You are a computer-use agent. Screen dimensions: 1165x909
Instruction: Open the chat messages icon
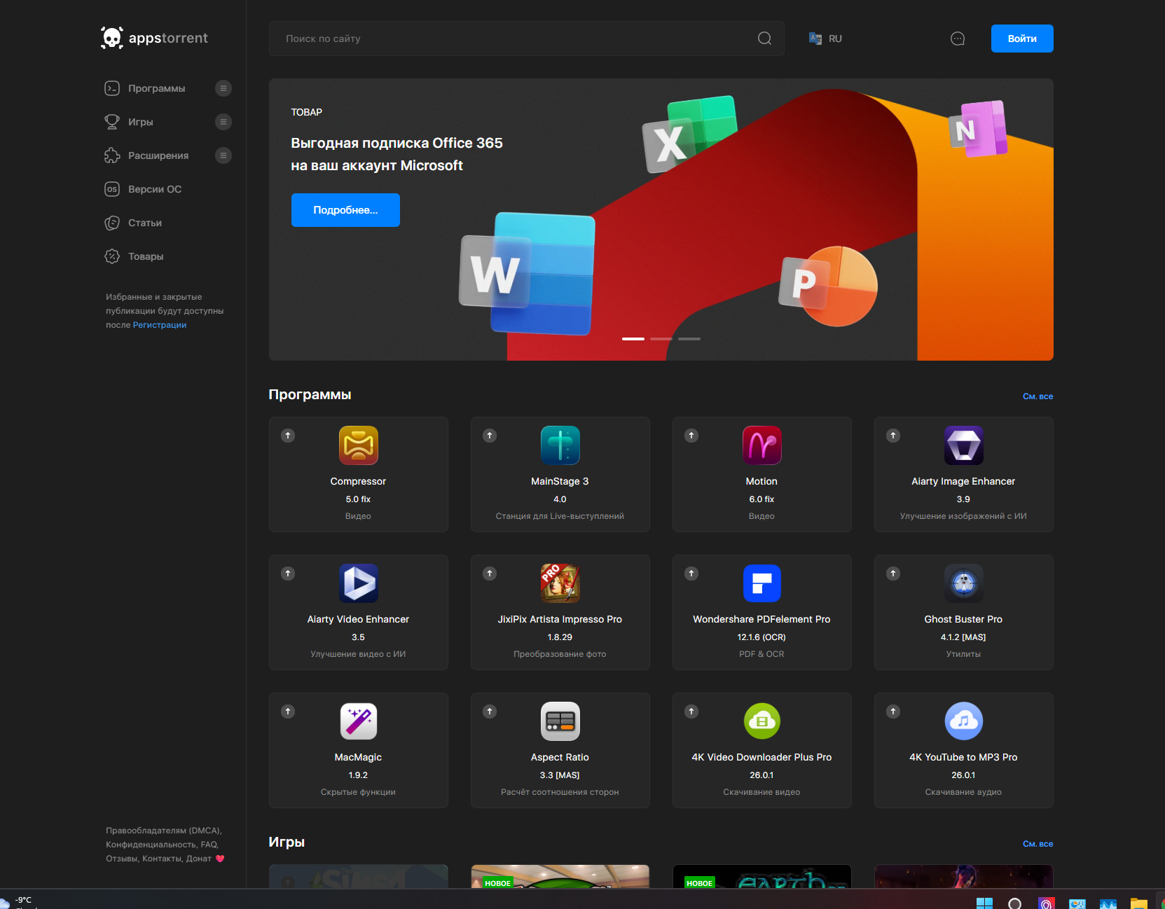[x=957, y=39]
